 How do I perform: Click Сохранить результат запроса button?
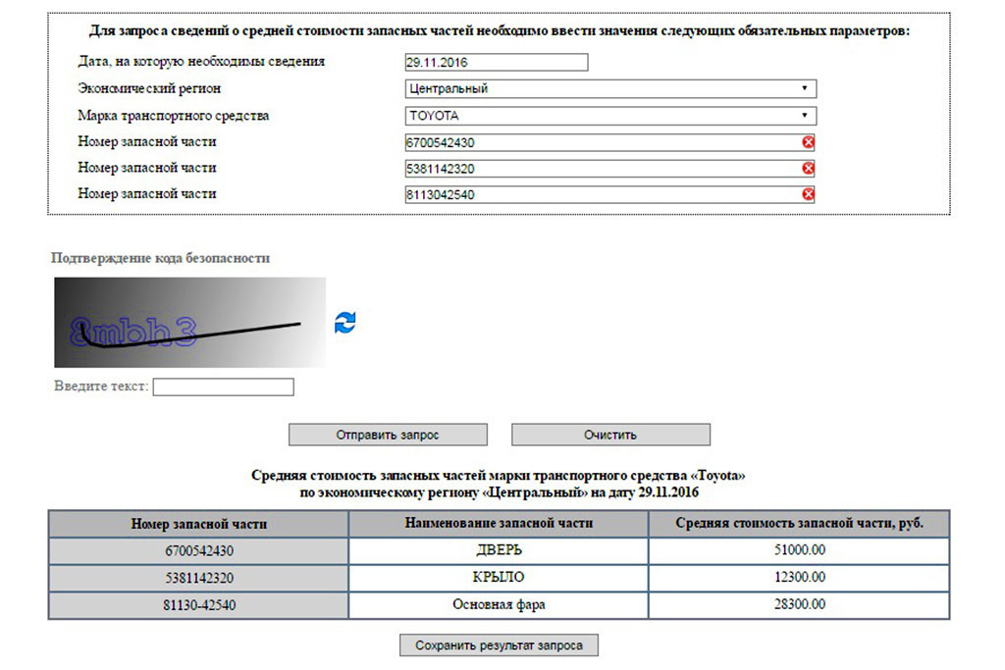click(499, 645)
